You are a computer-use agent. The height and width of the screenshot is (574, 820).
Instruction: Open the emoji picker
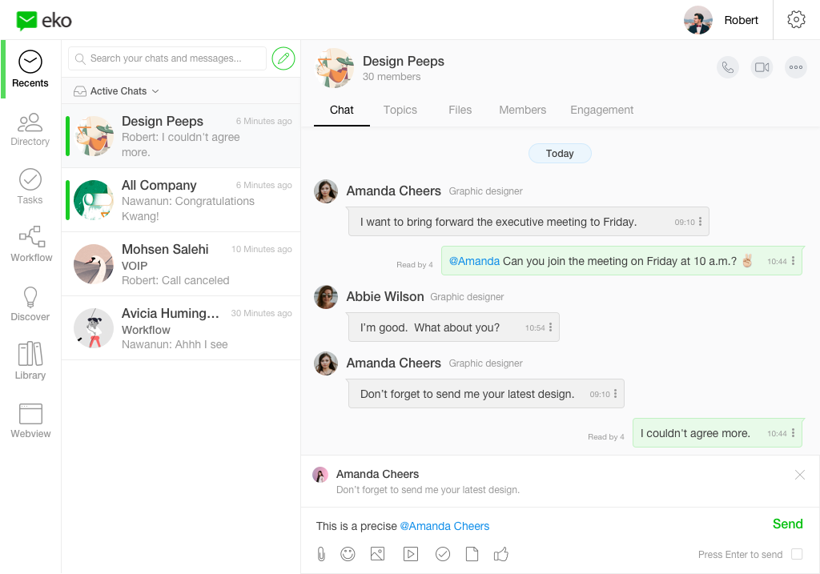(x=348, y=554)
